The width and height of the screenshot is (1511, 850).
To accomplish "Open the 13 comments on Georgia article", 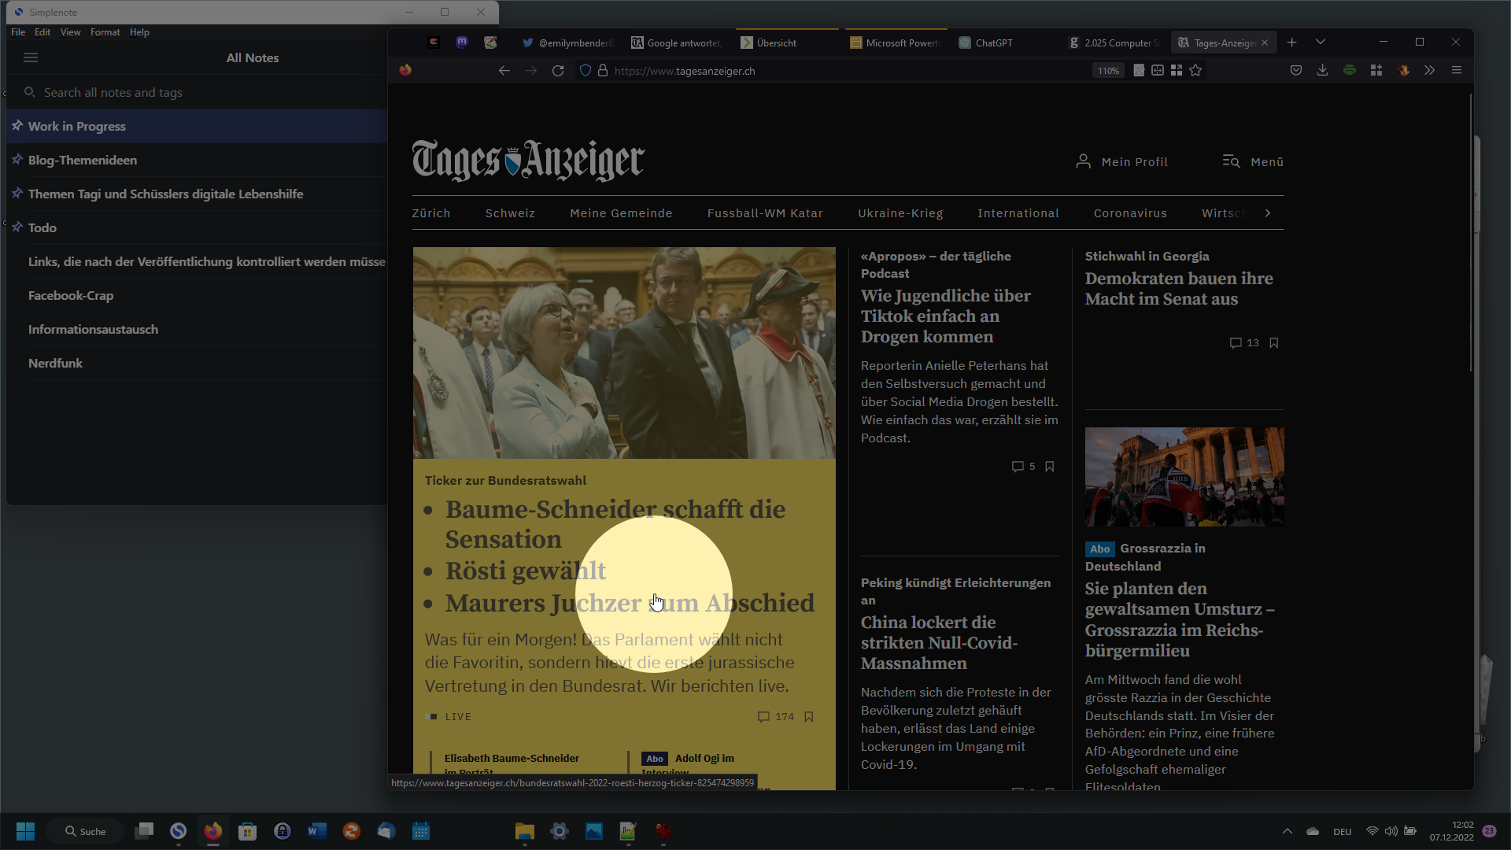I will pos(1244,343).
